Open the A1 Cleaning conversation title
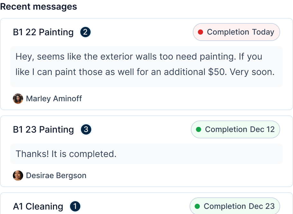The image size is (293, 214). tap(38, 206)
